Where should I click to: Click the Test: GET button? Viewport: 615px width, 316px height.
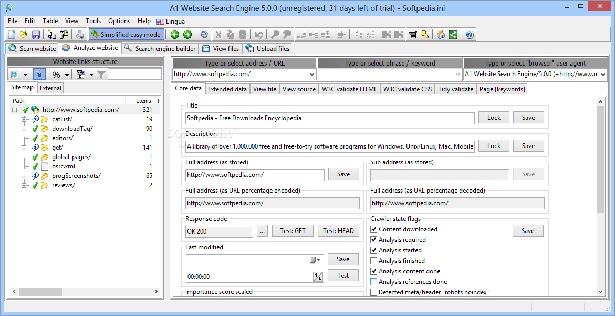pyautogui.click(x=293, y=231)
